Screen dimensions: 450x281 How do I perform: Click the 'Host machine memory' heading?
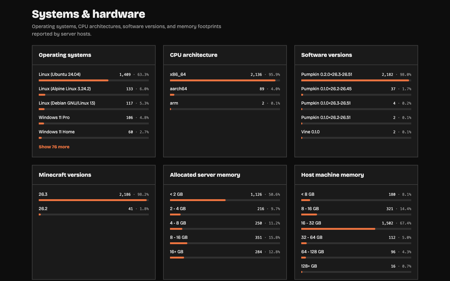click(x=332, y=175)
